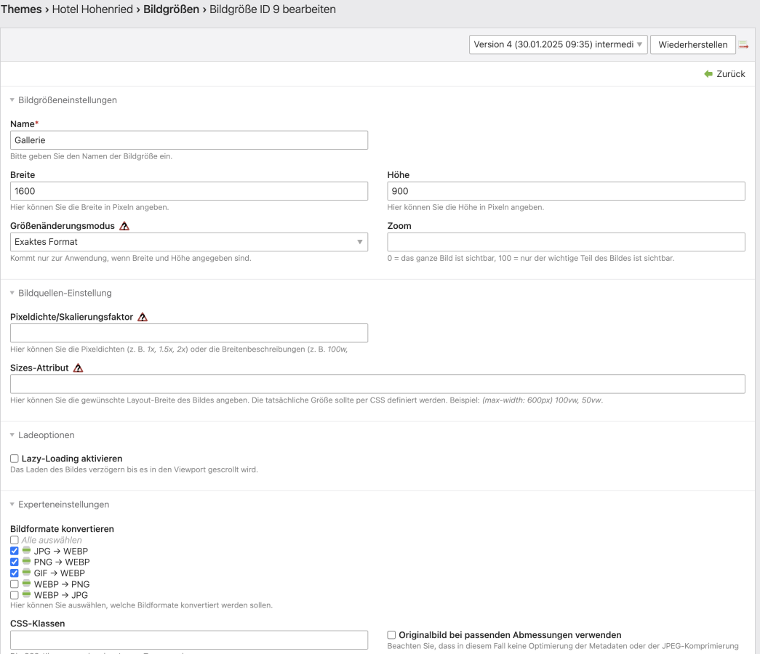Click the show differences icon beside Wiederherstellen
This screenshot has height=654, width=760.
(743, 45)
